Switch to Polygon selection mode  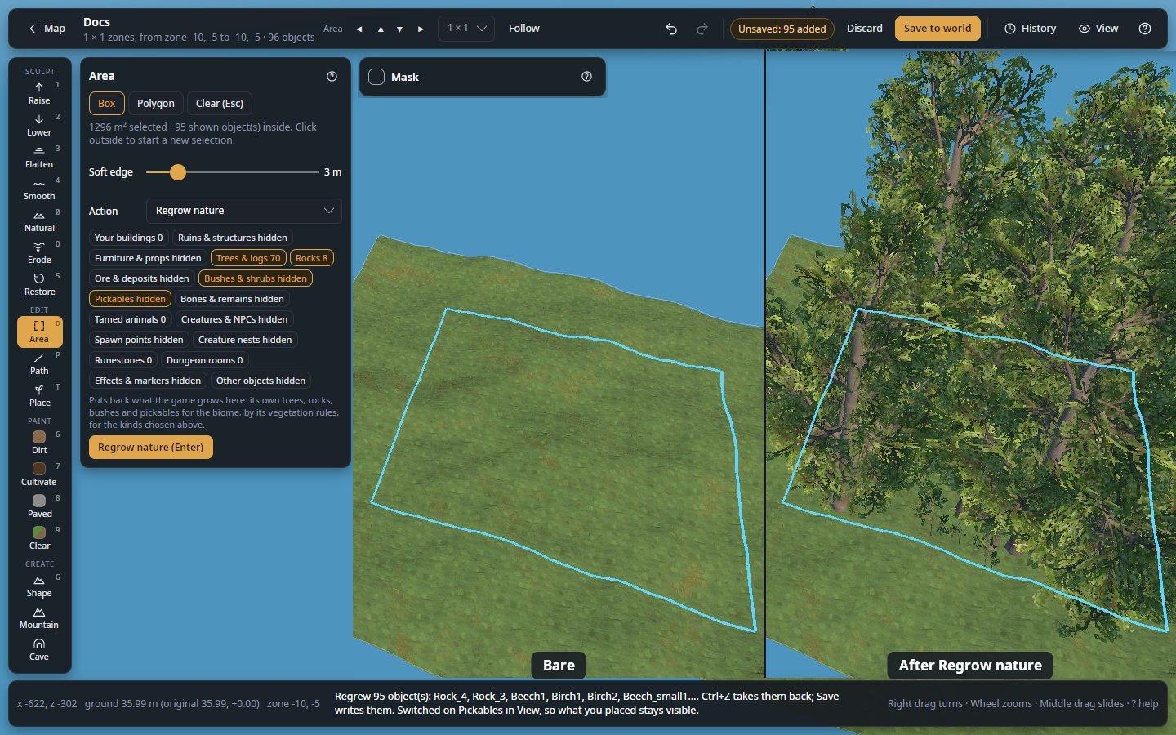pos(156,104)
